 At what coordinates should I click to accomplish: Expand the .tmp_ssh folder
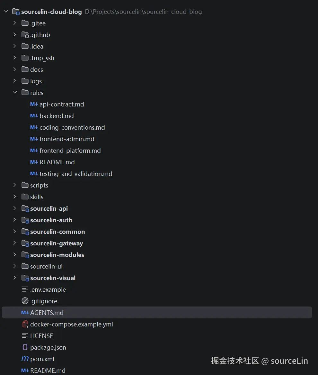(x=15, y=58)
